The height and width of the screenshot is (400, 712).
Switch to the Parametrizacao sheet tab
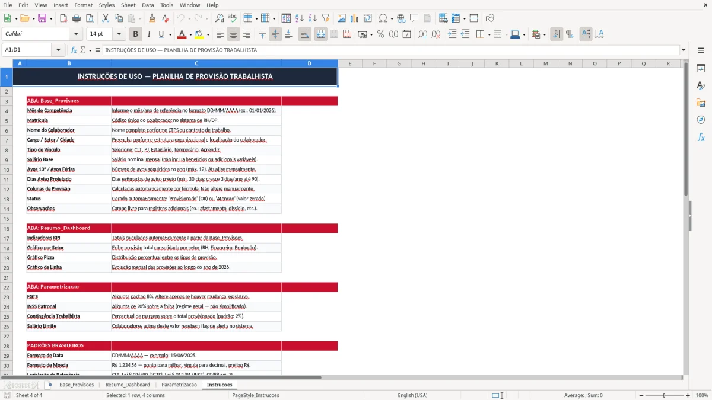point(179,385)
